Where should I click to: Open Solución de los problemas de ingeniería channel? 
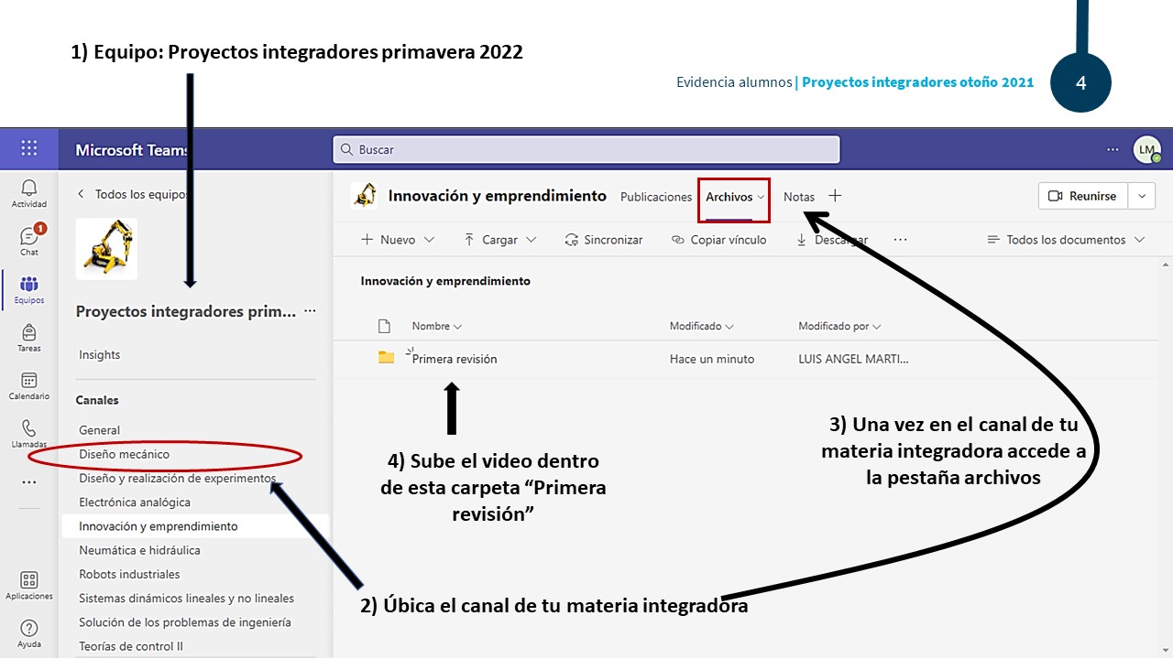(185, 622)
